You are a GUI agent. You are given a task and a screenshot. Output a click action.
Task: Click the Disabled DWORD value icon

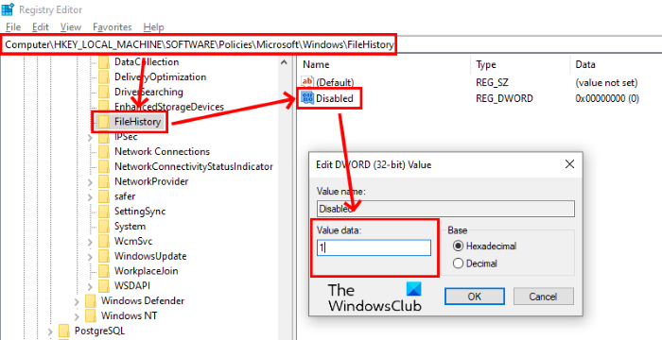pyautogui.click(x=307, y=98)
